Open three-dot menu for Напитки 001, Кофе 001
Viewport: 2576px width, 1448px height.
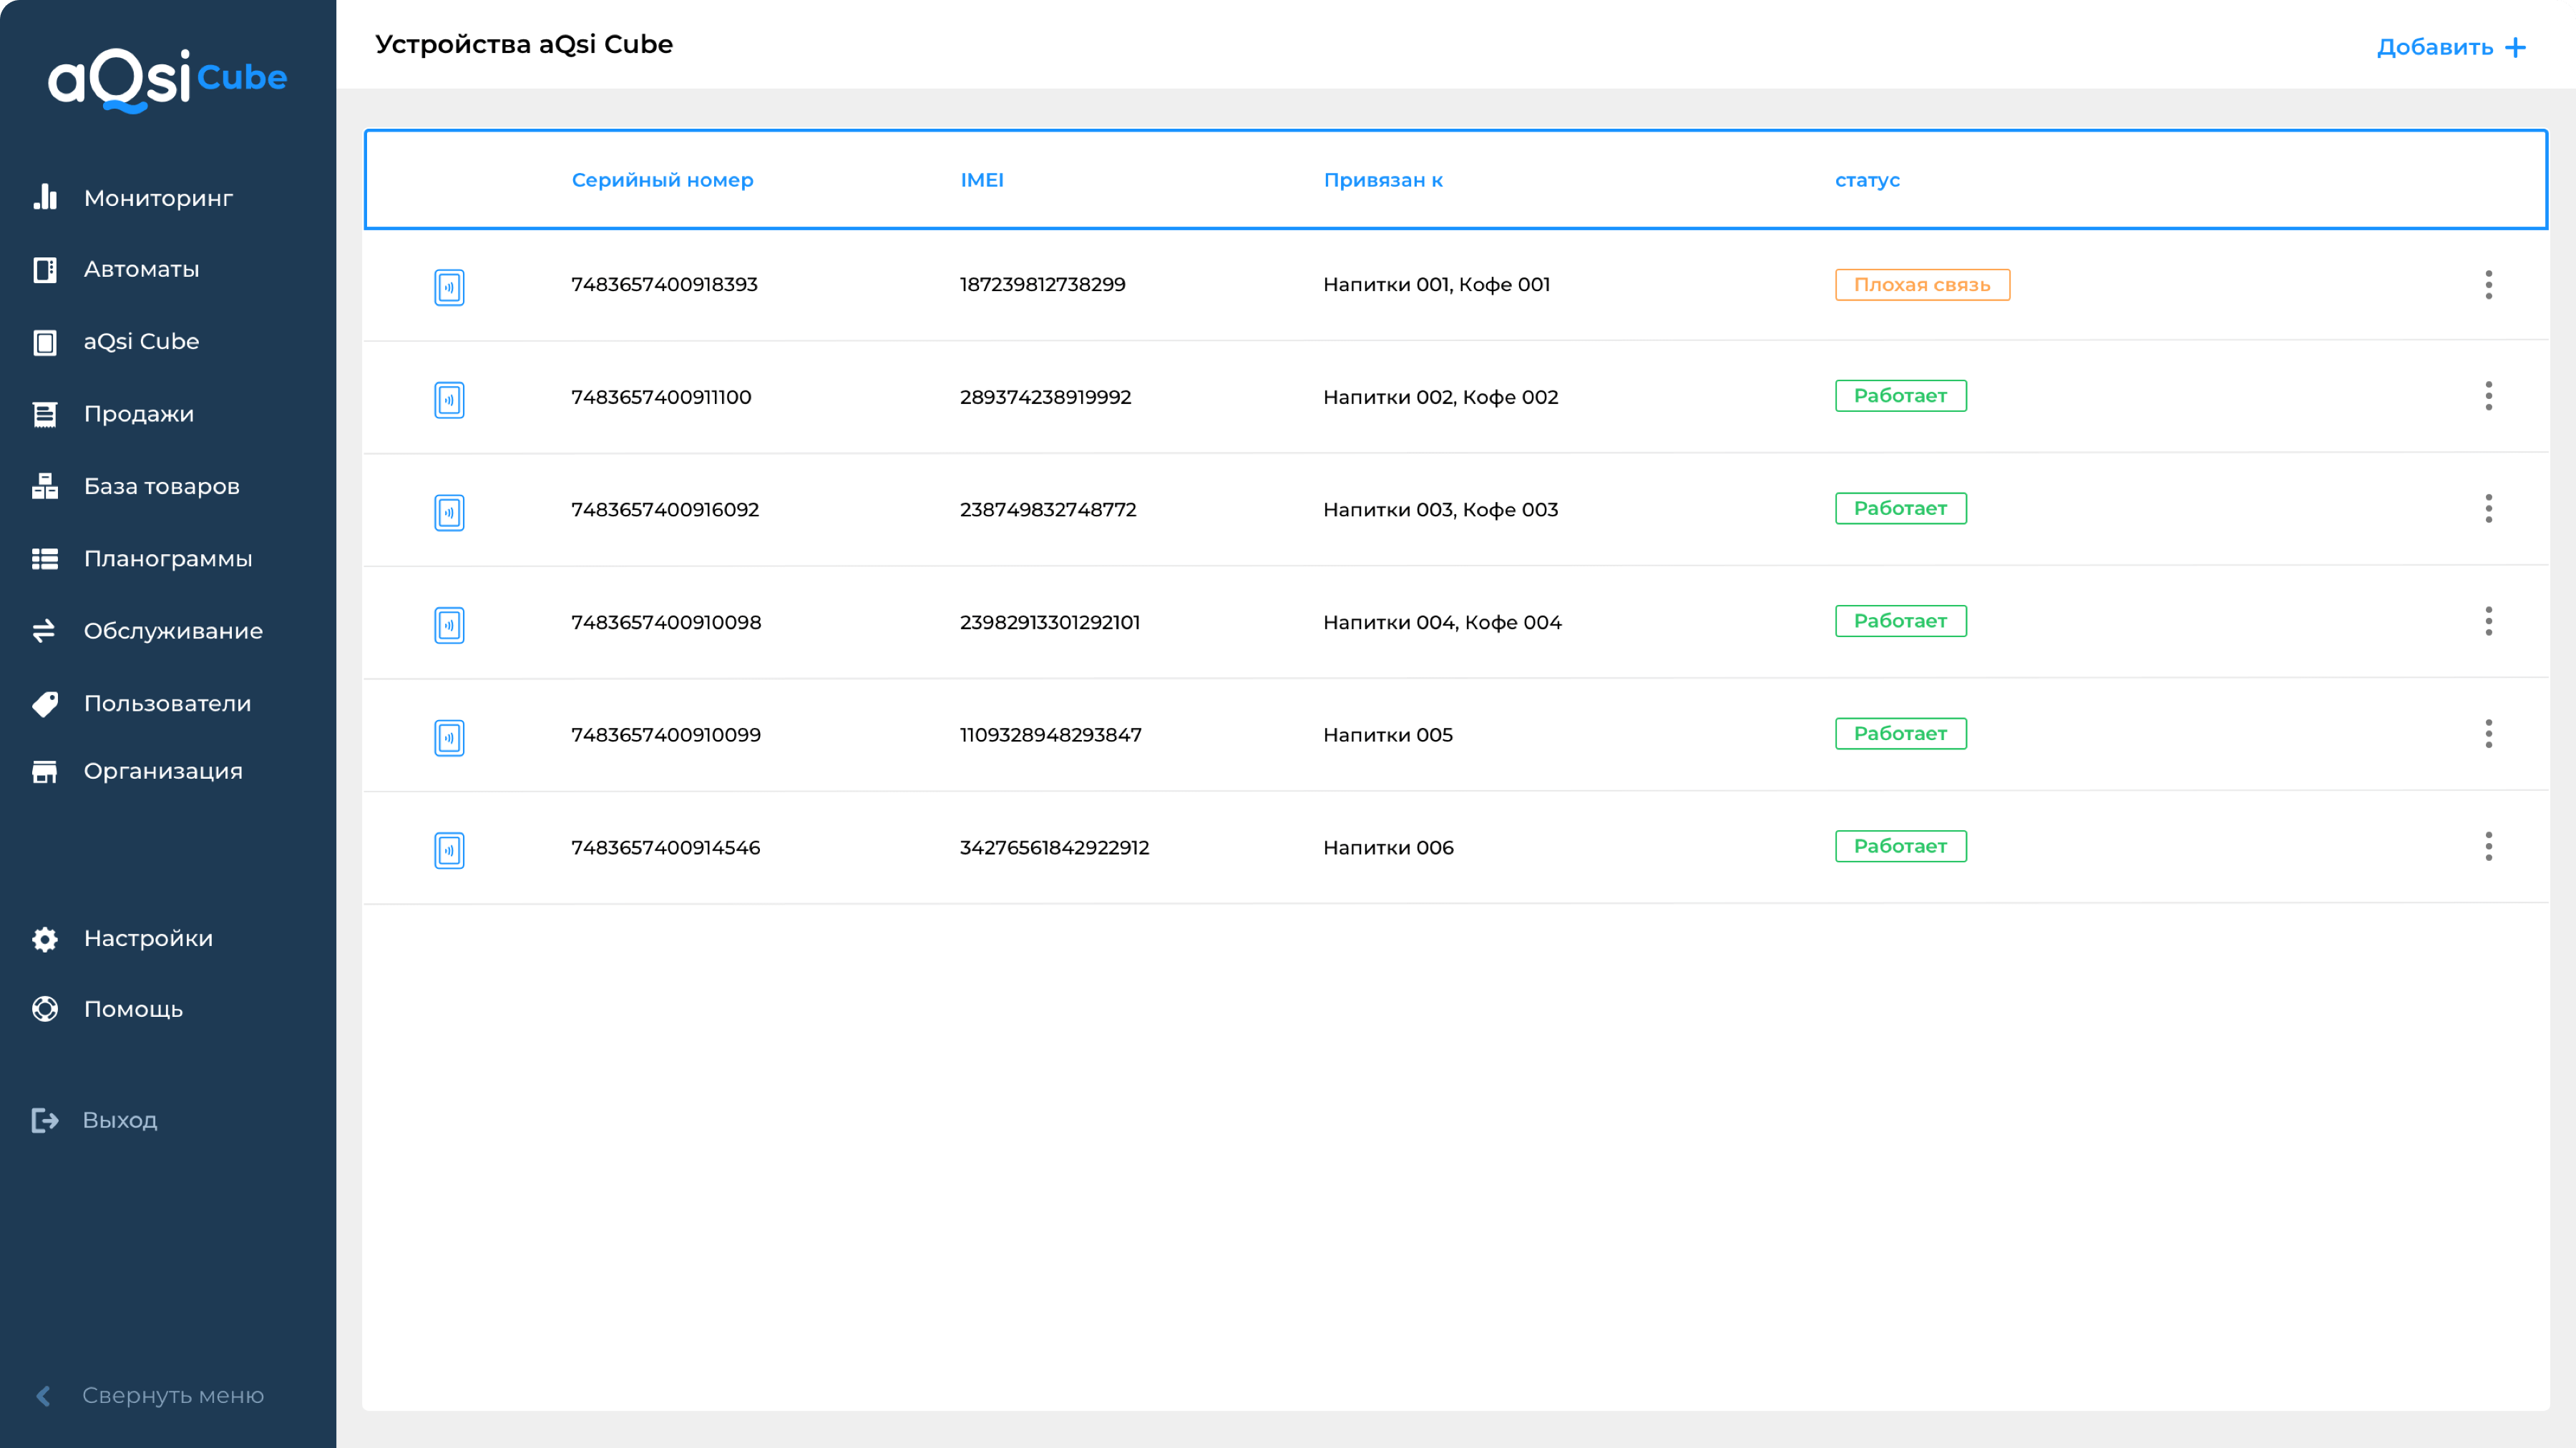[x=2488, y=285]
